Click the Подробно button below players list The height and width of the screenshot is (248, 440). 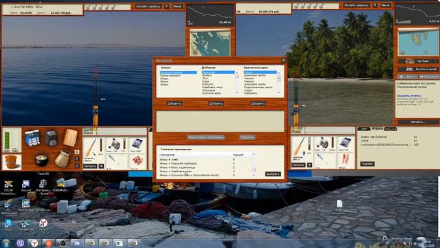(367, 164)
